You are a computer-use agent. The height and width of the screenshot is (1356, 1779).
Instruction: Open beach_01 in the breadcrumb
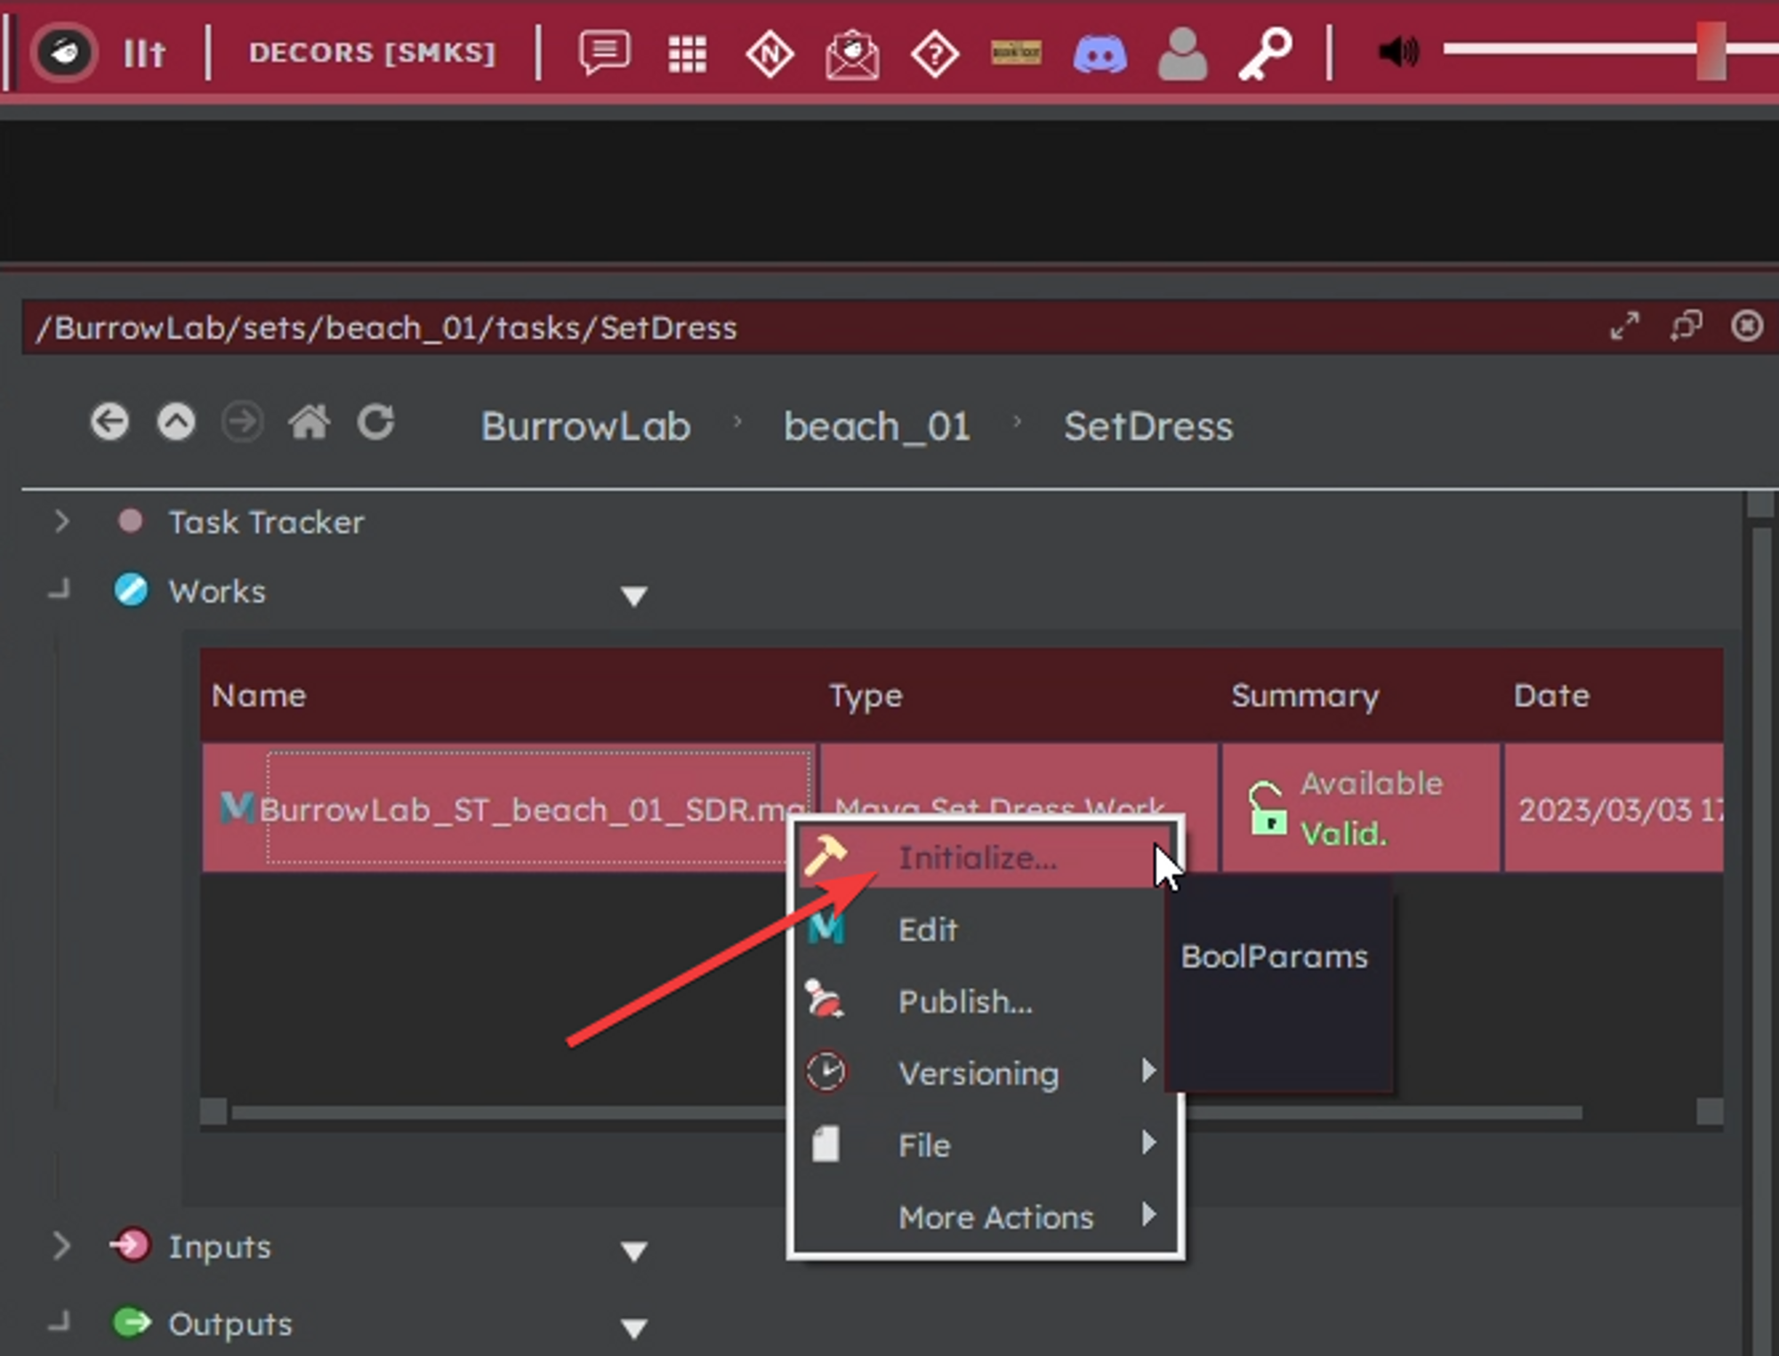click(877, 426)
